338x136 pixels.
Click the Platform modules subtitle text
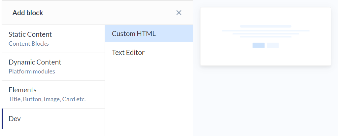point(32,71)
